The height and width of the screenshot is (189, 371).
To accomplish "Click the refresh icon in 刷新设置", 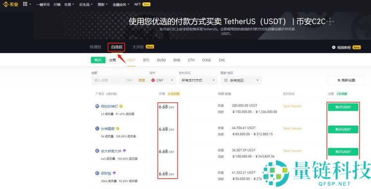I will (x=339, y=80).
